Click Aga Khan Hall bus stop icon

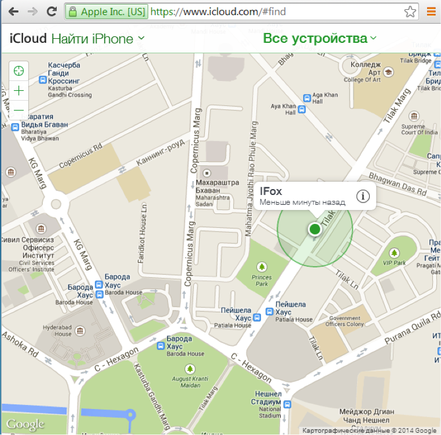[307, 98]
